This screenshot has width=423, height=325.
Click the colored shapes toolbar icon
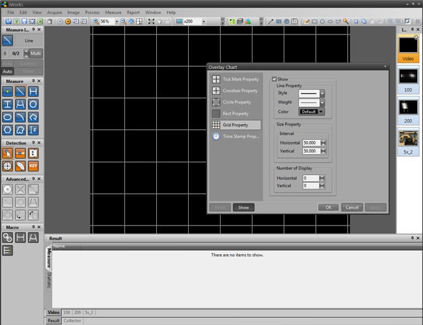(248, 21)
